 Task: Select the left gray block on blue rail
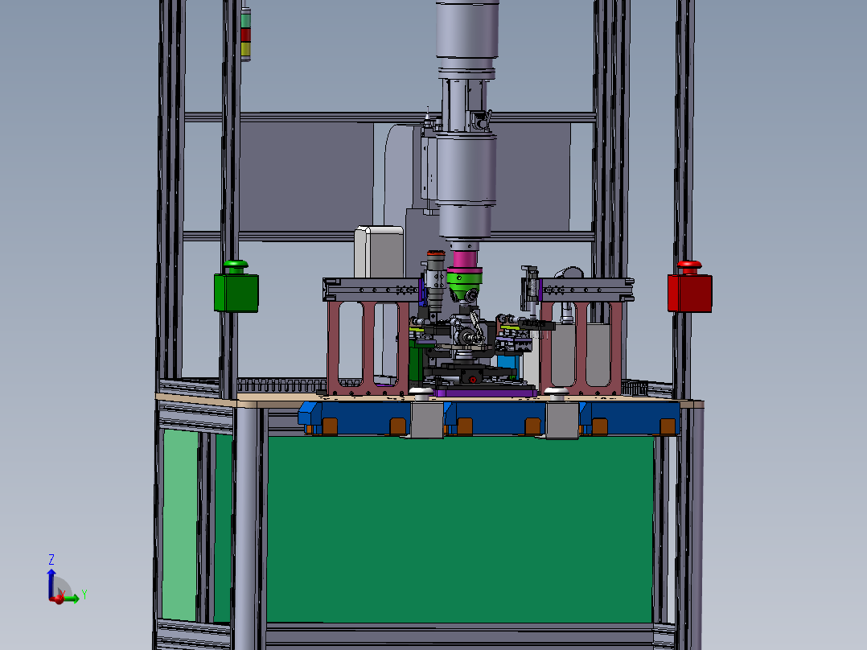pos(426,420)
